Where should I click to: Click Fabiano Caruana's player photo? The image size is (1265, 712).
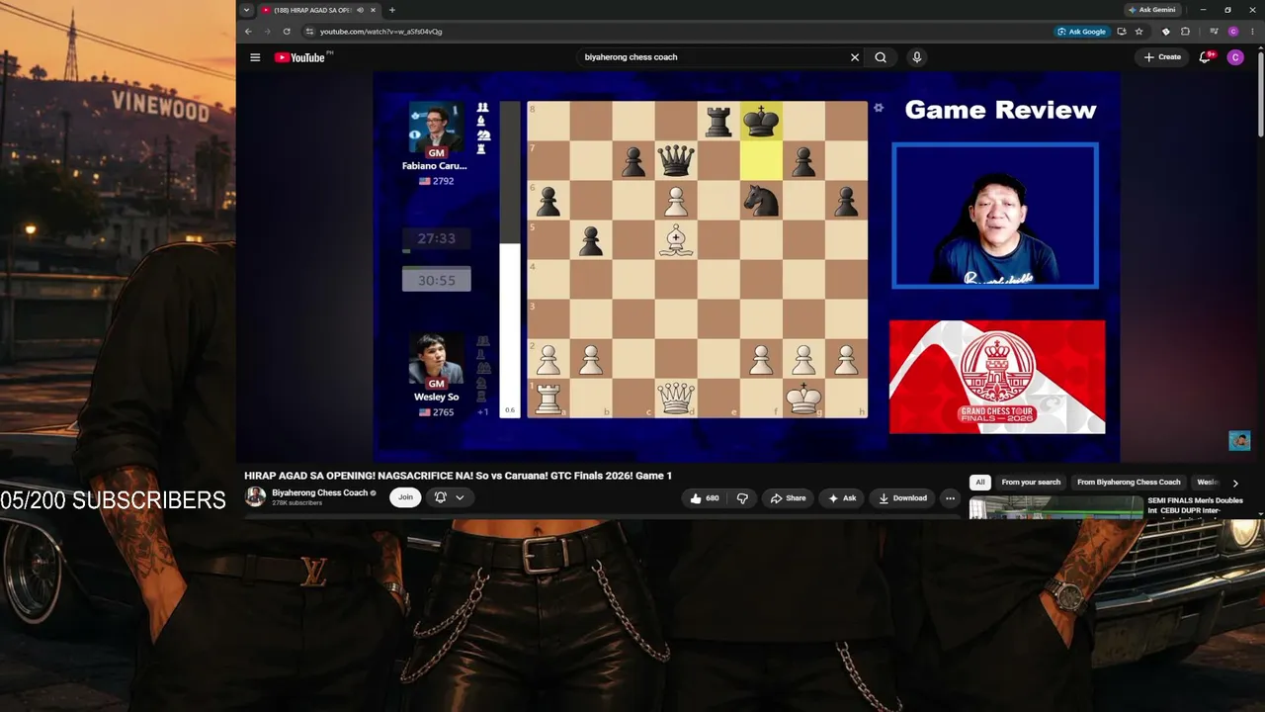tap(436, 127)
